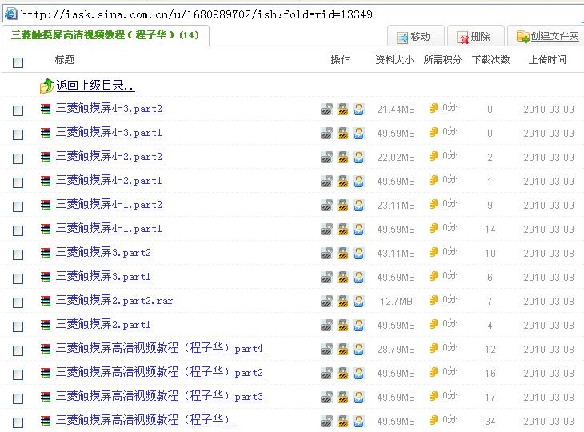Click the user icon for 三菱触摸屏4-1.part2
The image size is (584, 432).
(x=358, y=205)
